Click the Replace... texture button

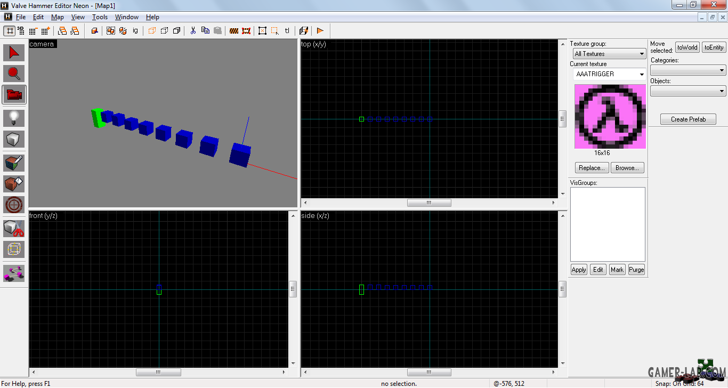click(592, 168)
